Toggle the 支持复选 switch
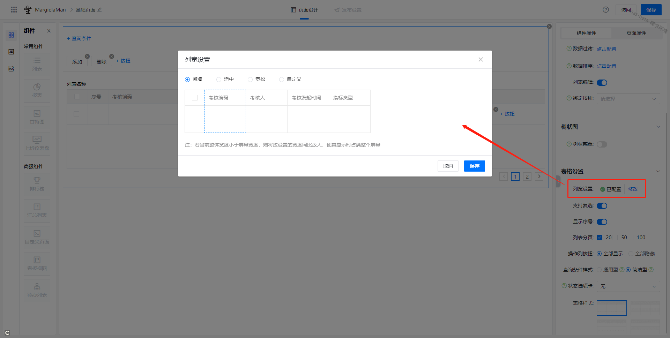 coord(602,206)
